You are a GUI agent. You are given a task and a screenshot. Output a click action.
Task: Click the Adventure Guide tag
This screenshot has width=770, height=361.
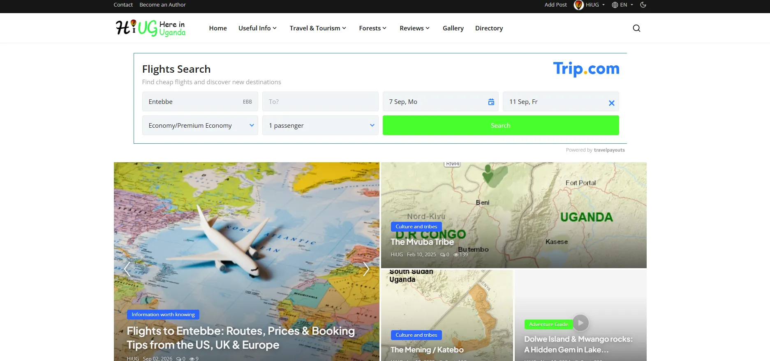(x=549, y=324)
